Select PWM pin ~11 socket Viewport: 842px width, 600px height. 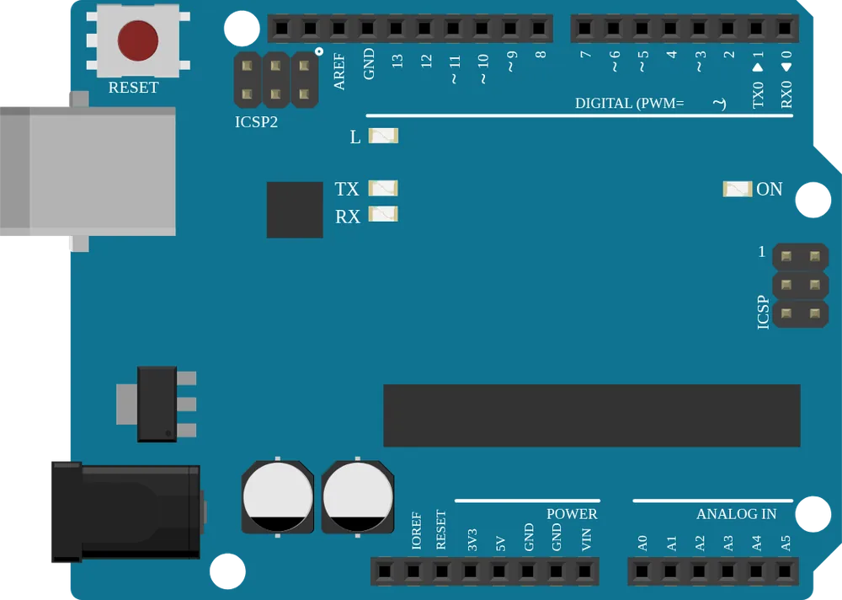click(453, 28)
